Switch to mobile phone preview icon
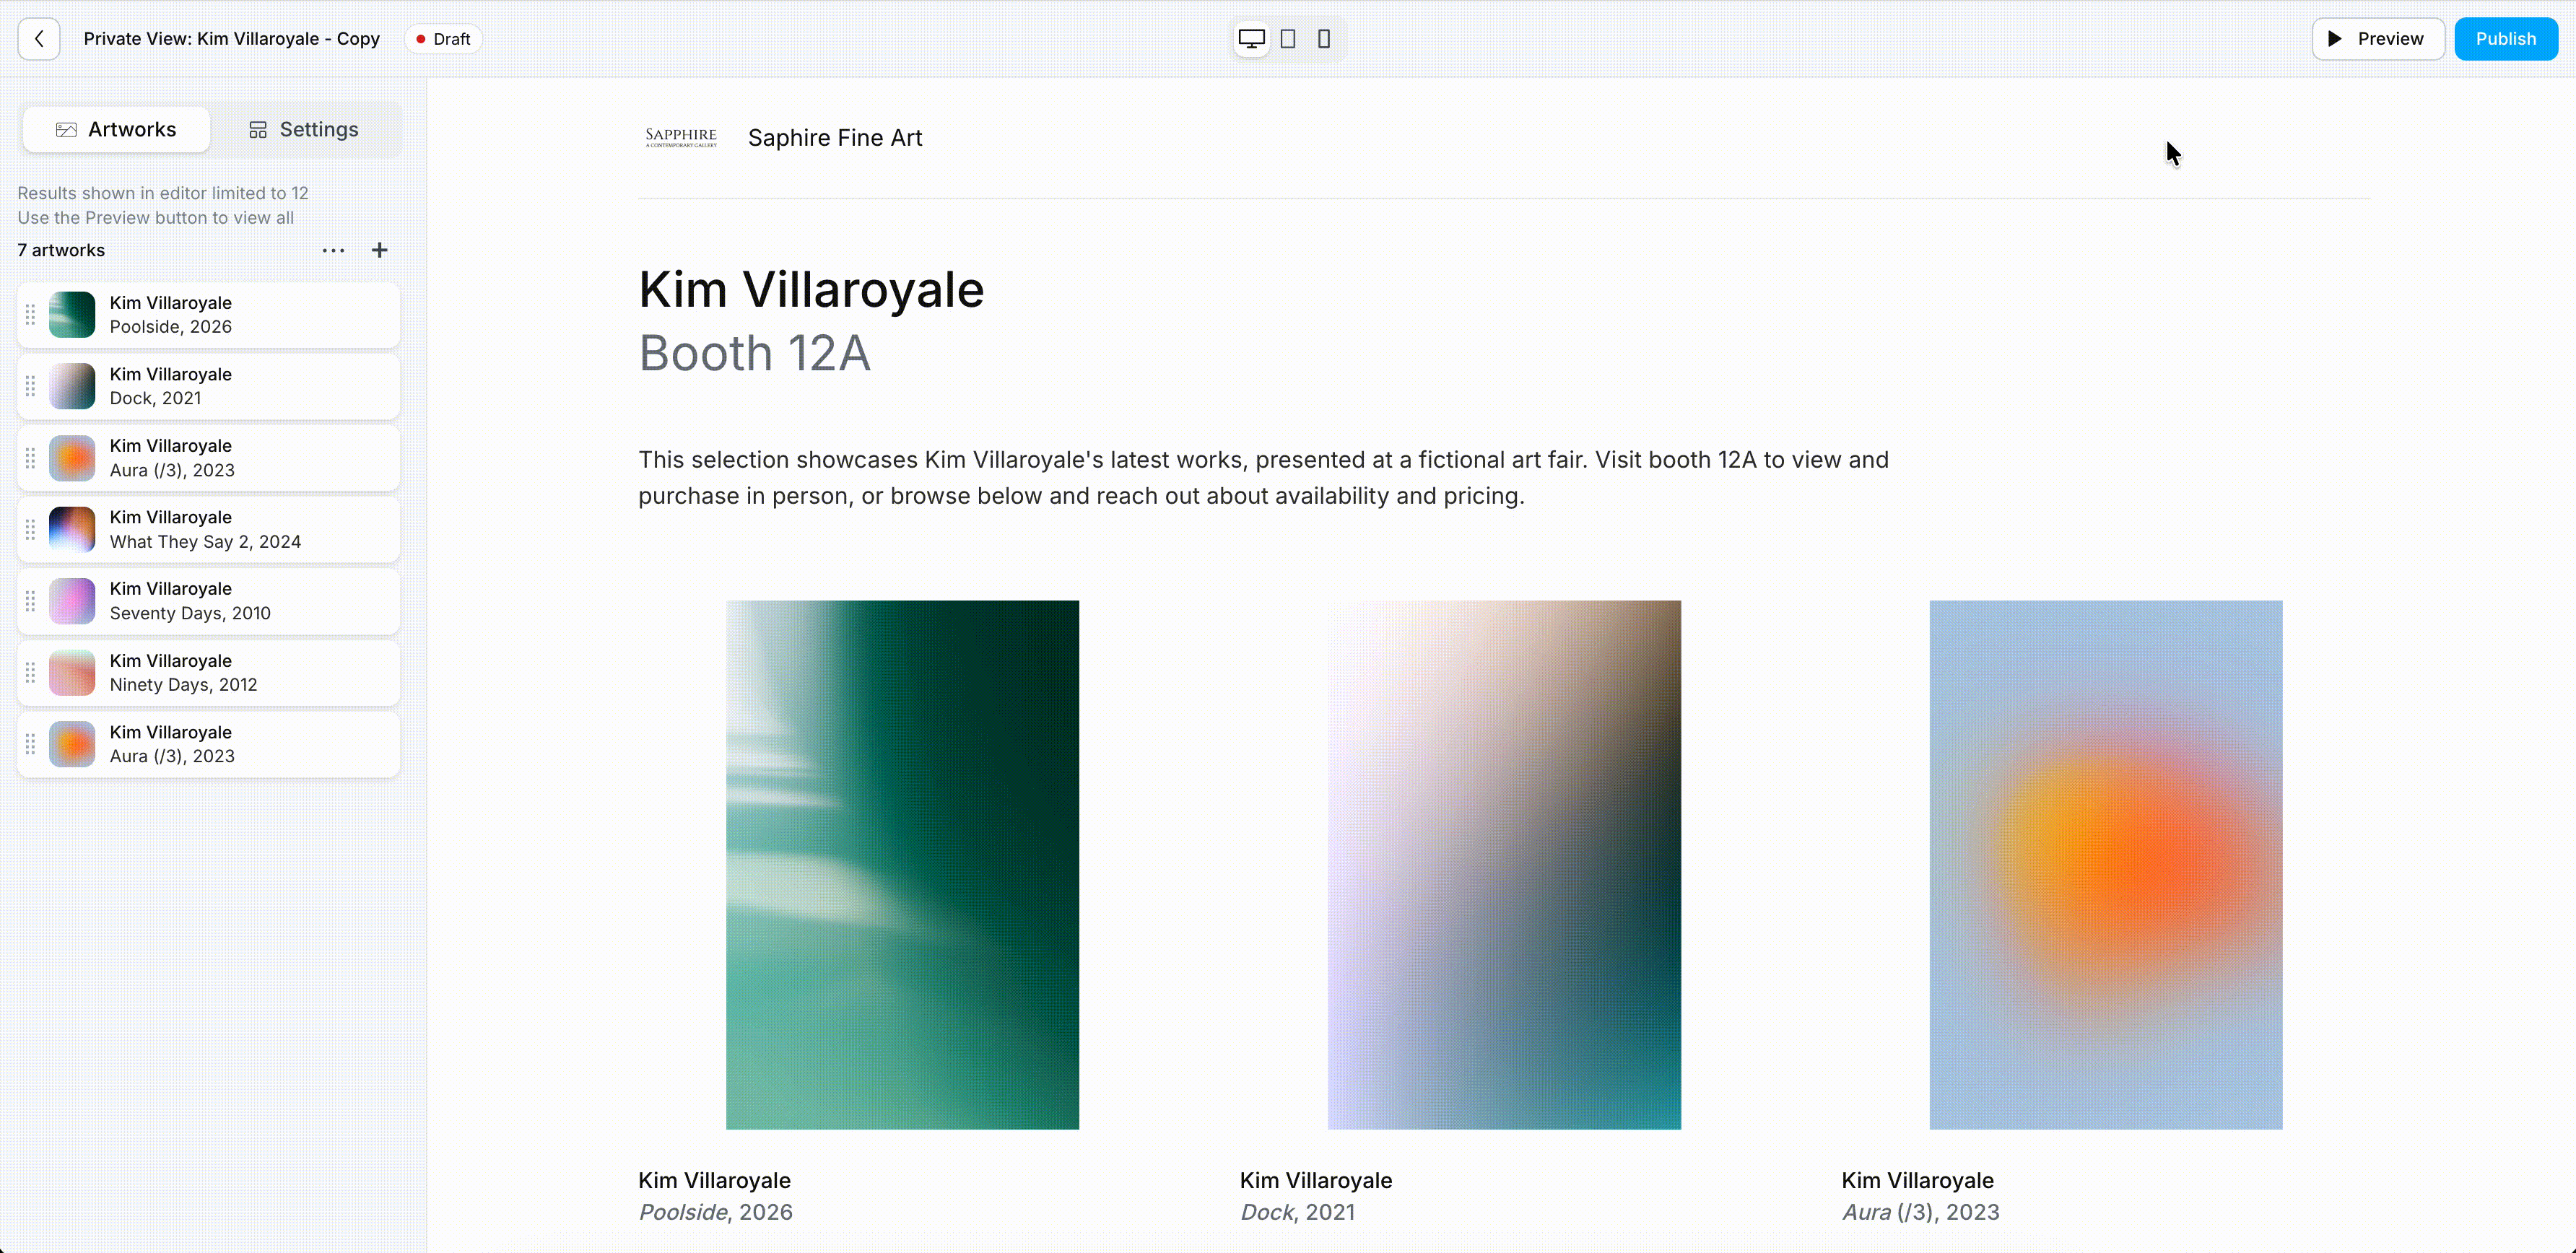 point(1324,39)
